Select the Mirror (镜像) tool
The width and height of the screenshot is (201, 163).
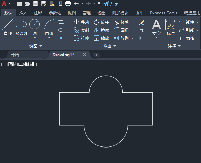(x=102, y=30)
